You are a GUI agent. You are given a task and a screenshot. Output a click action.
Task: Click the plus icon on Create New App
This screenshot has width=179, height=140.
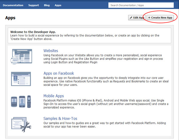[x=149, y=18]
